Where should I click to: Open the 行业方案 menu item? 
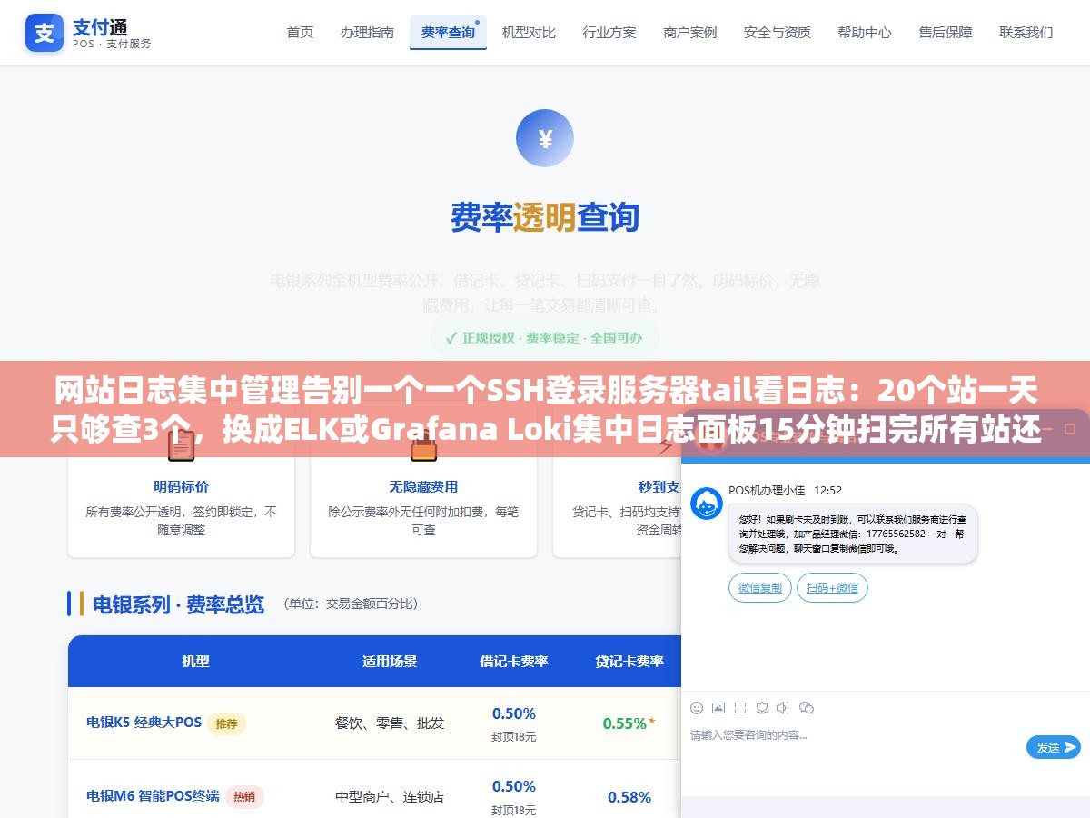pyautogui.click(x=609, y=32)
